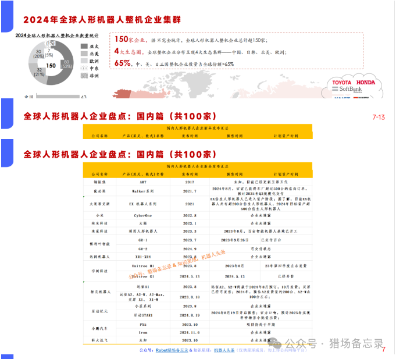Click the cell 已经开售
The height and width of the screenshot is (359, 396).
click(x=286, y=276)
